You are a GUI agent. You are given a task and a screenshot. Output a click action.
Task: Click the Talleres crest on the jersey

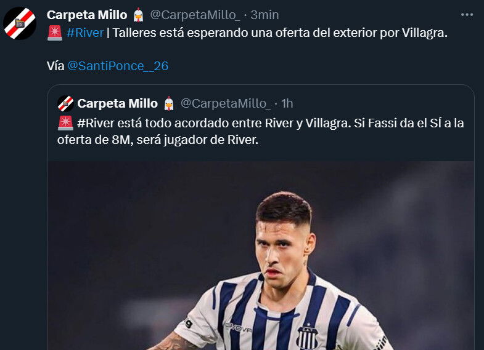(308, 336)
